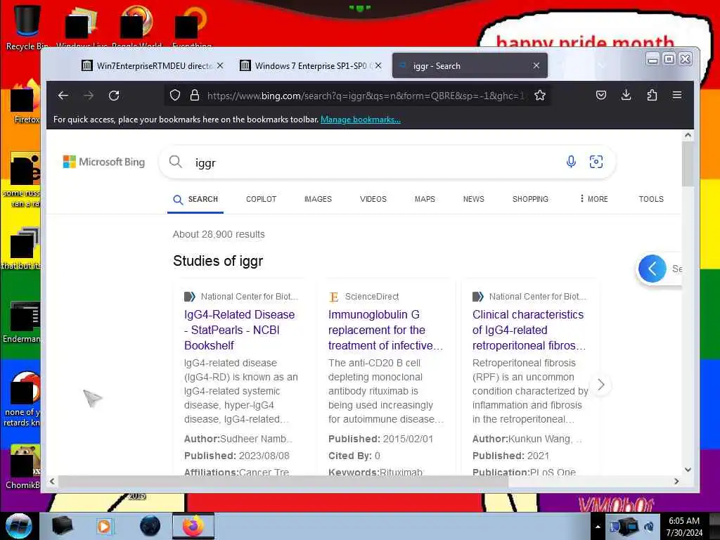Open the taskbar clock showing 6:05 AM
The image size is (720, 540).
pyautogui.click(x=684, y=527)
